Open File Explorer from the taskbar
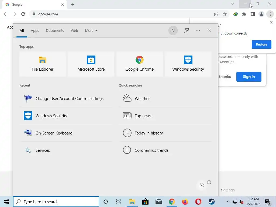 132,202
